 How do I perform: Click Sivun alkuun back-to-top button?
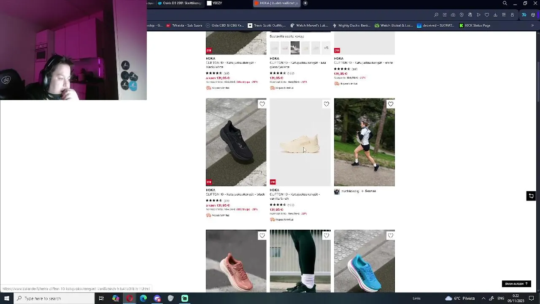pyautogui.click(x=516, y=284)
